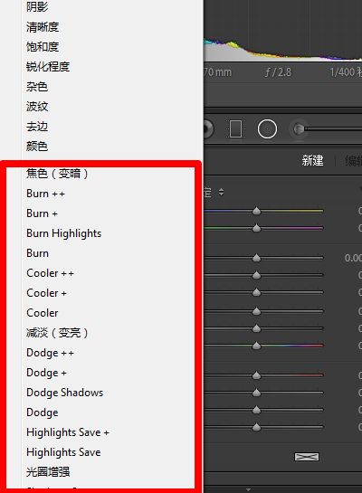Click the 新建 (New) mask button
Image resolution: width=362 pixels, height=493 pixels.
coord(312,161)
